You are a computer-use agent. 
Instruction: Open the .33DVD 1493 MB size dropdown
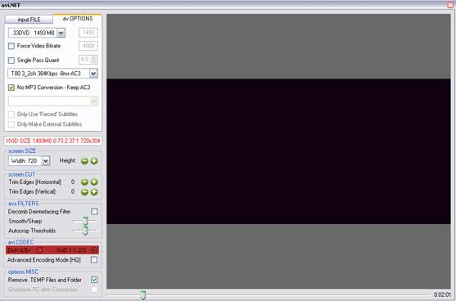coord(61,33)
